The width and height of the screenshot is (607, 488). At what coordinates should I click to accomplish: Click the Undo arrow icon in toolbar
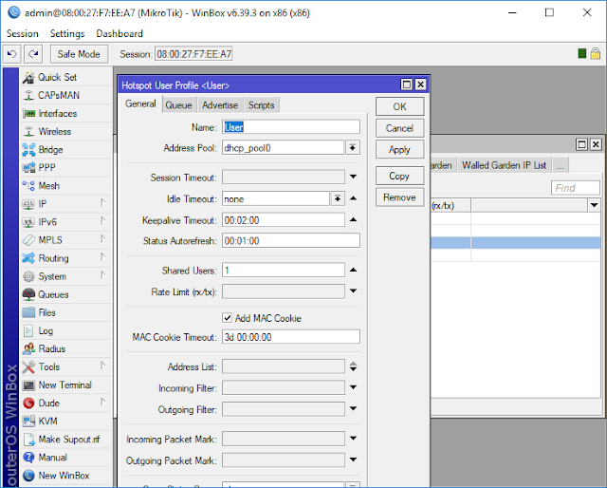(x=12, y=54)
